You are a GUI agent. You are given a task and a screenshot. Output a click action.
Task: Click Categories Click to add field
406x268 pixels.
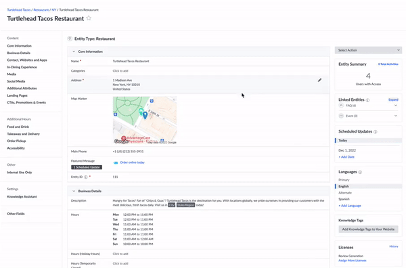(120, 71)
